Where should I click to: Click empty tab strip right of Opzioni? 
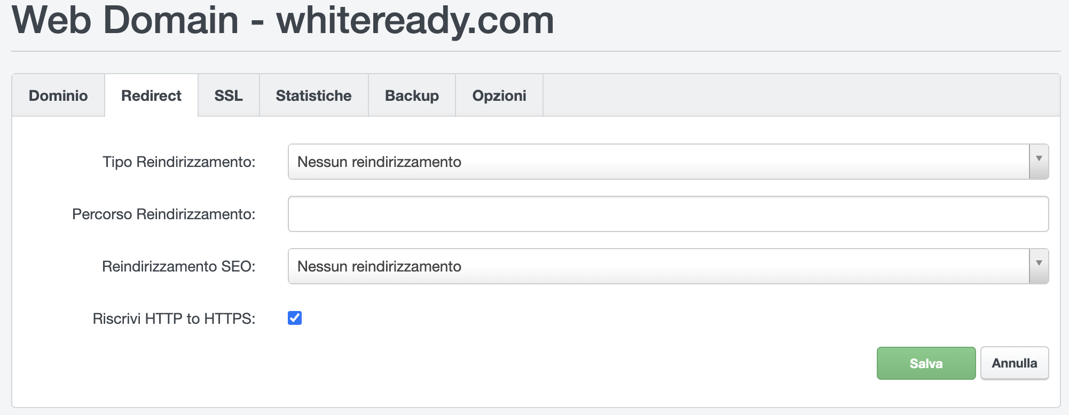pos(801,95)
